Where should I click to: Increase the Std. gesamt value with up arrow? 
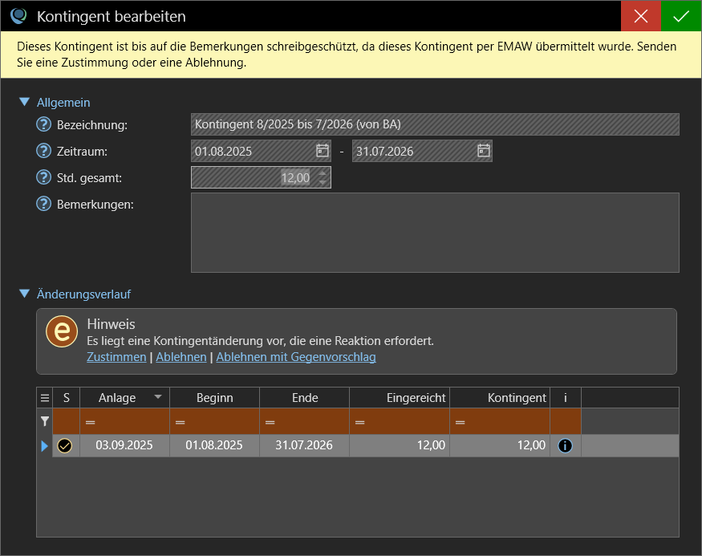click(x=323, y=172)
